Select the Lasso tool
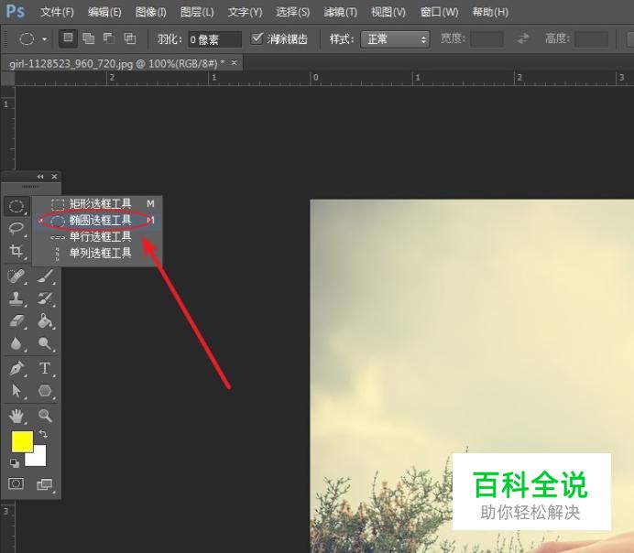This screenshot has width=634, height=553. pos(16,228)
